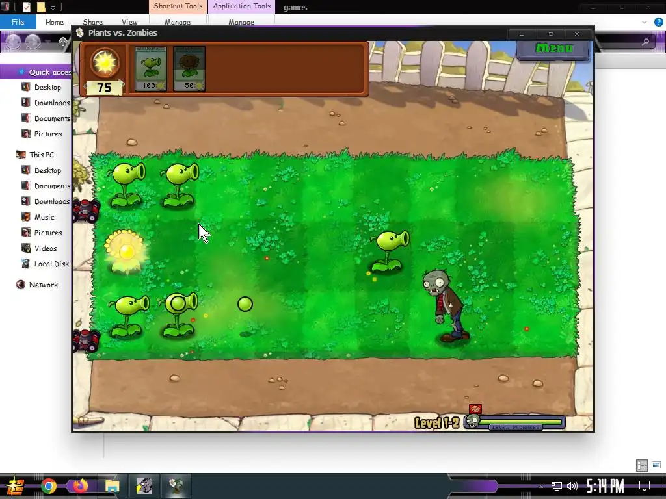Open Explorer help question mark
This screenshot has width=666, height=499.
[x=658, y=22]
